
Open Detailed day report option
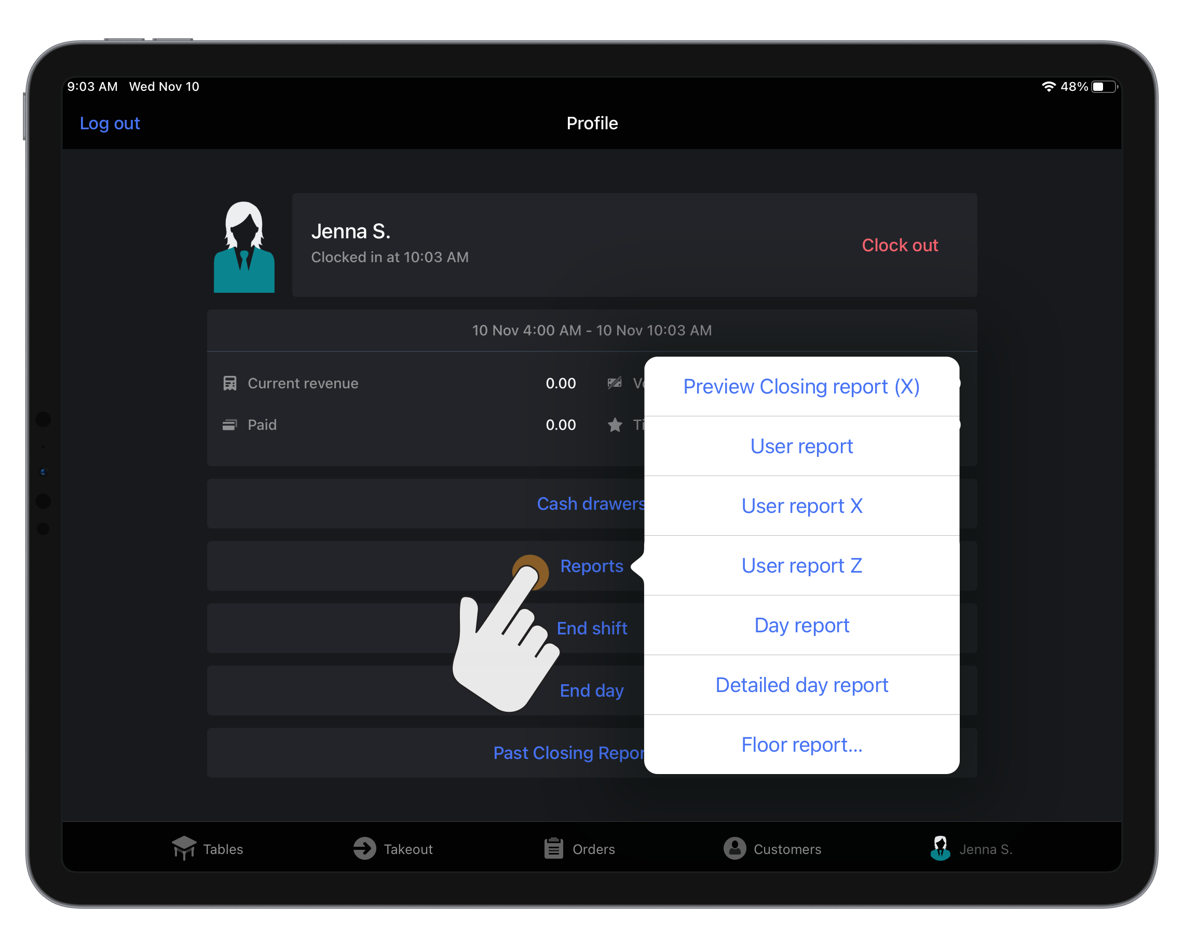[x=801, y=685]
